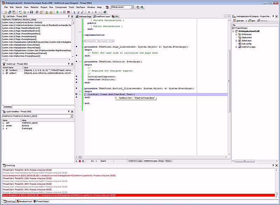Screen dimensions: 280x205
Task: Click the editor vertical scrollbar thumb
Action: (x=229, y=81)
